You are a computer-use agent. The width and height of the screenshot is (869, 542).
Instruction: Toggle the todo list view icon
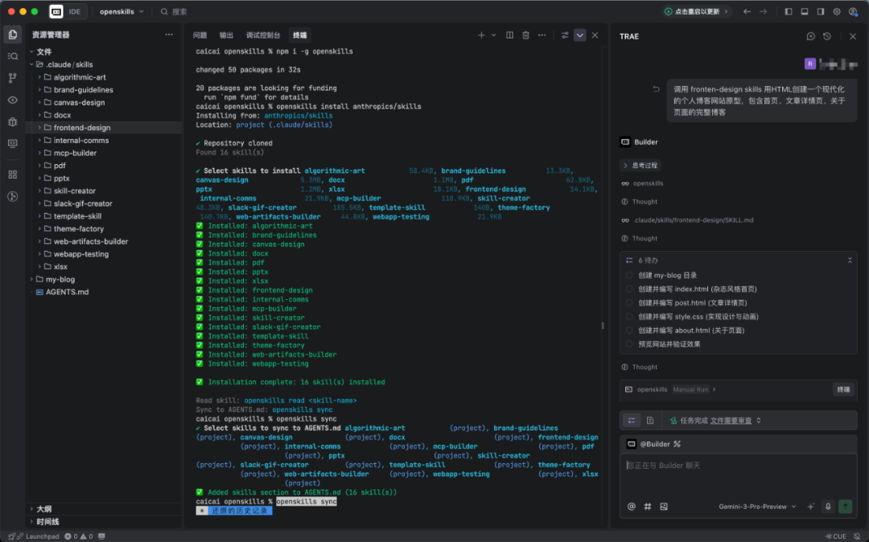(x=632, y=421)
